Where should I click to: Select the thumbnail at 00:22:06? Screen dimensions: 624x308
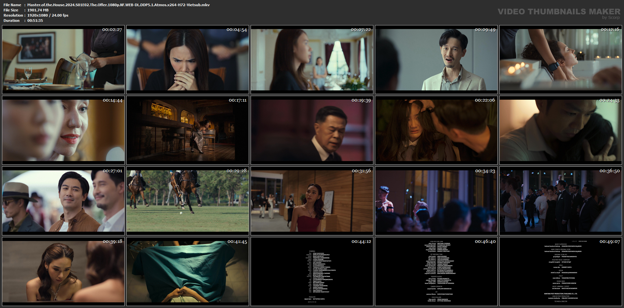436,130
